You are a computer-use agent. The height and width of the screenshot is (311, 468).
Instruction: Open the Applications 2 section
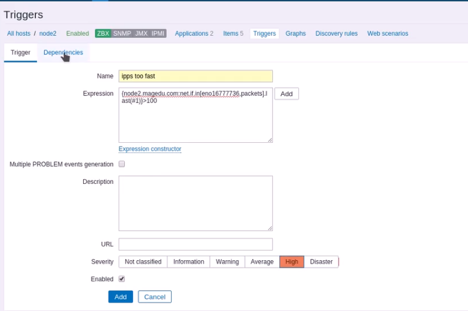(194, 33)
